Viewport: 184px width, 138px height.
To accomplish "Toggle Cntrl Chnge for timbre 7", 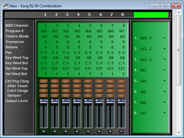I will coord(110,91).
